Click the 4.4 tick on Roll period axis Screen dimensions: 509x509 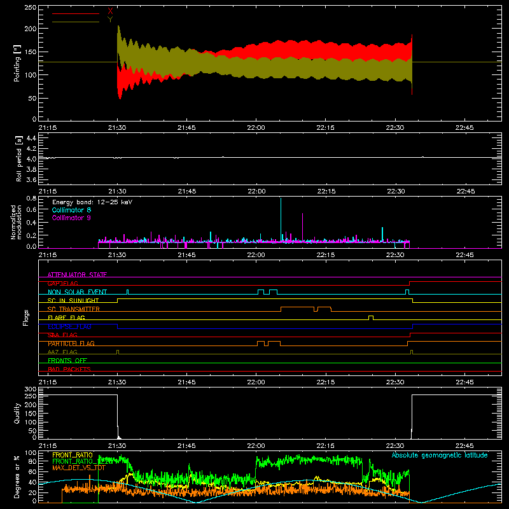(x=31, y=138)
